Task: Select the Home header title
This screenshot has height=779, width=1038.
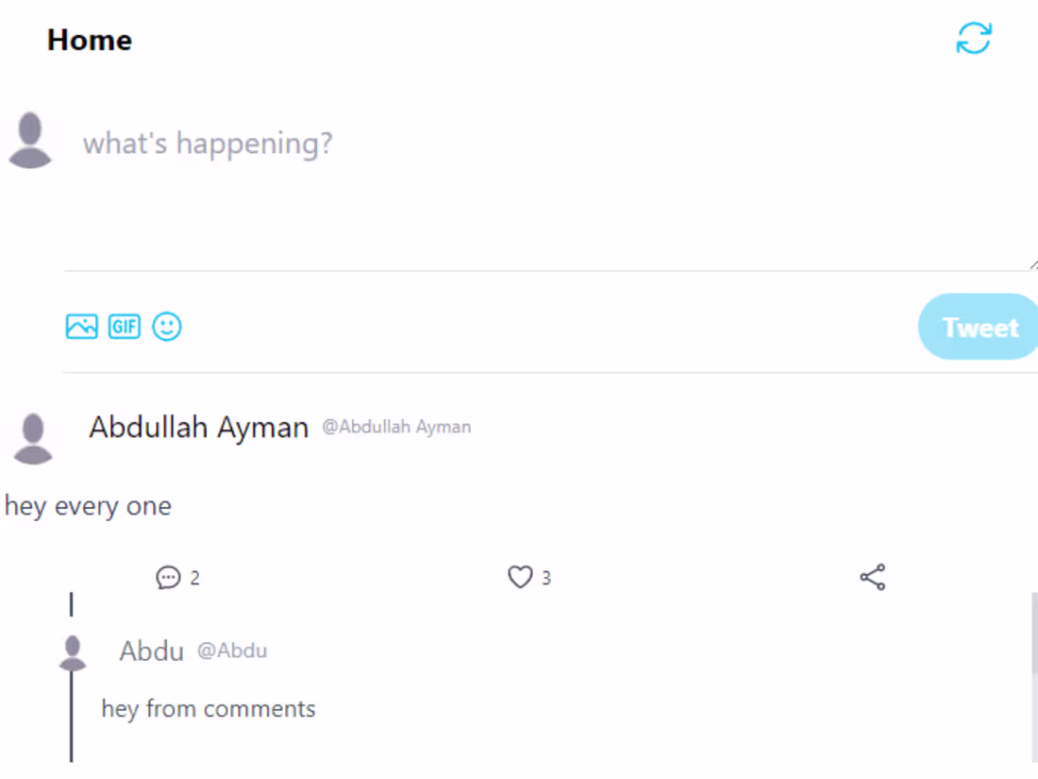Action: pos(90,40)
